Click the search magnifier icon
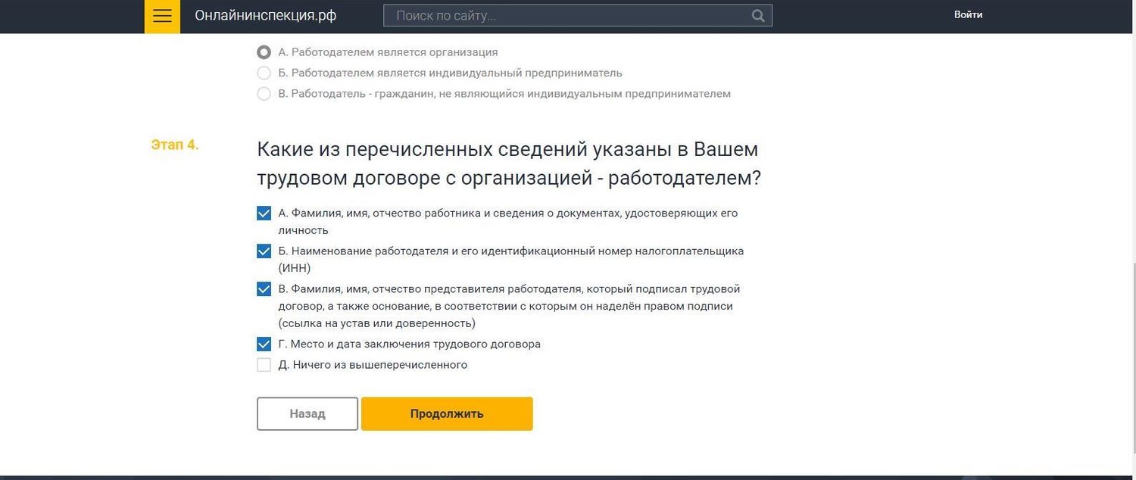Image resolution: width=1136 pixels, height=480 pixels. 758,15
